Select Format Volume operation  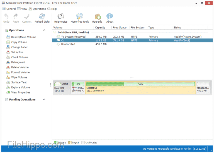tap(20, 72)
